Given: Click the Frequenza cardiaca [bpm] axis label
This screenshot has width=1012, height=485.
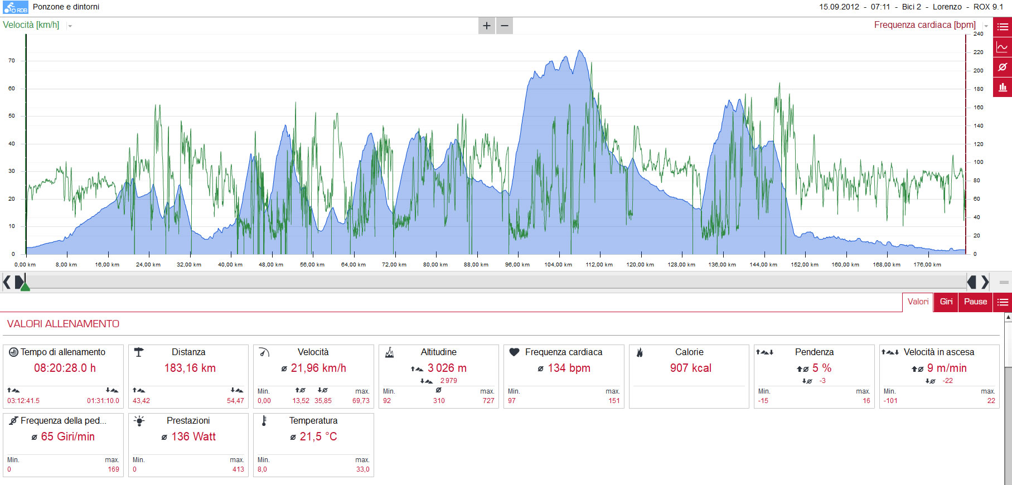Looking at the screenshot, I should 924,25.
